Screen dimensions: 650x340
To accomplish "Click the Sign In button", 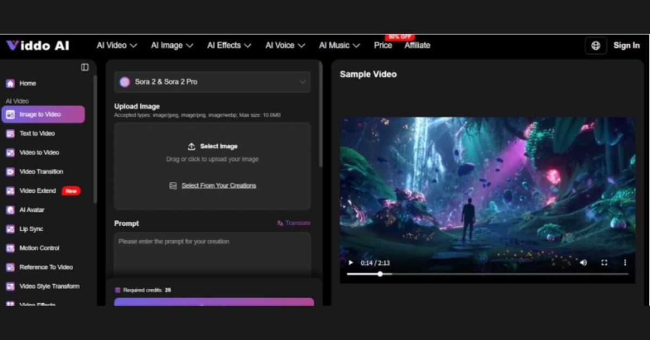I will tap(626, 45).
